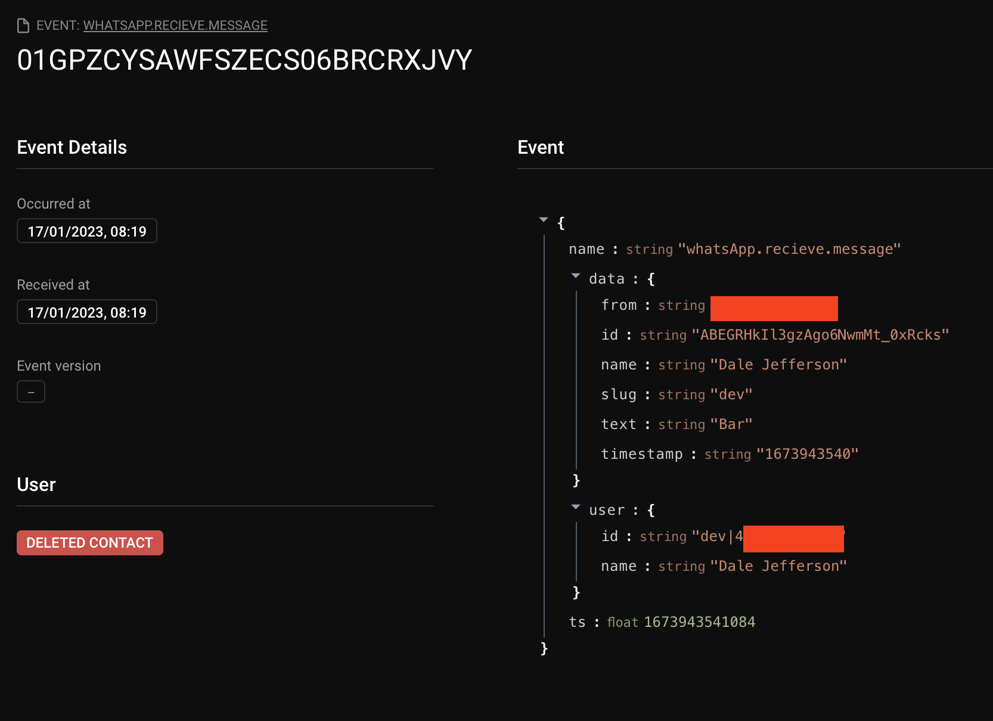This screenshot has height=721, width=993.
Task: Select the ts float value 1673943541084
Action: 699,621
